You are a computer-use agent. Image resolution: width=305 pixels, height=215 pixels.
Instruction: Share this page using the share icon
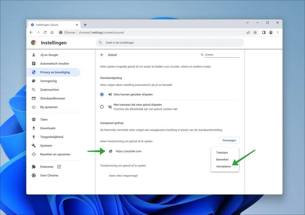[248, 32]
